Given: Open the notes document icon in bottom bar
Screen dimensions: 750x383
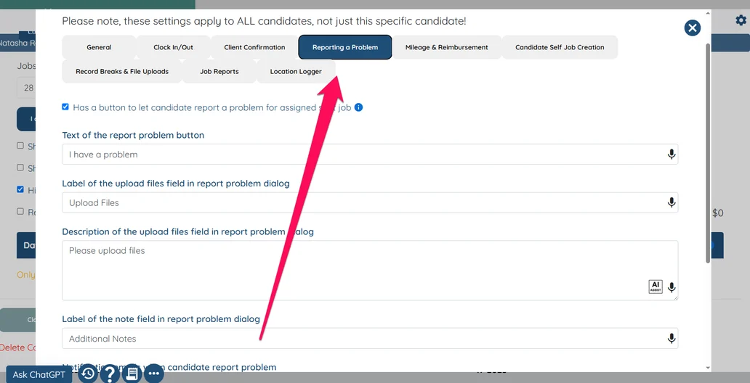Looking at the screenshot, I should tap(132, 374).
